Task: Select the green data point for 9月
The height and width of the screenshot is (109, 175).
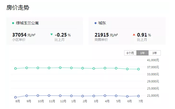Action: pyautogui.click(x=27, y=68)
